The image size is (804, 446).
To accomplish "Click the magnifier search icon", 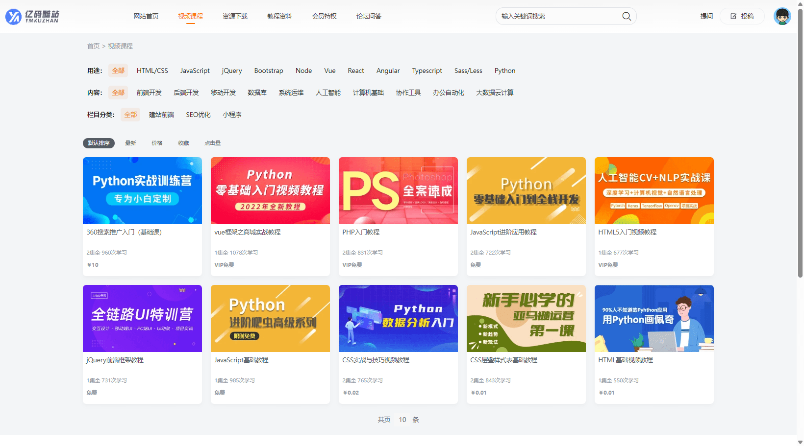I will click(x=626, y=16).
